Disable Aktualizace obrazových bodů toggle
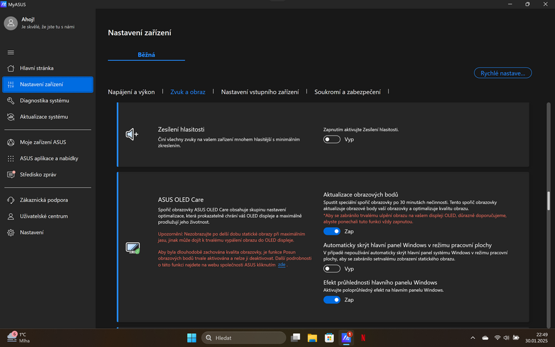 click(331, 232)
